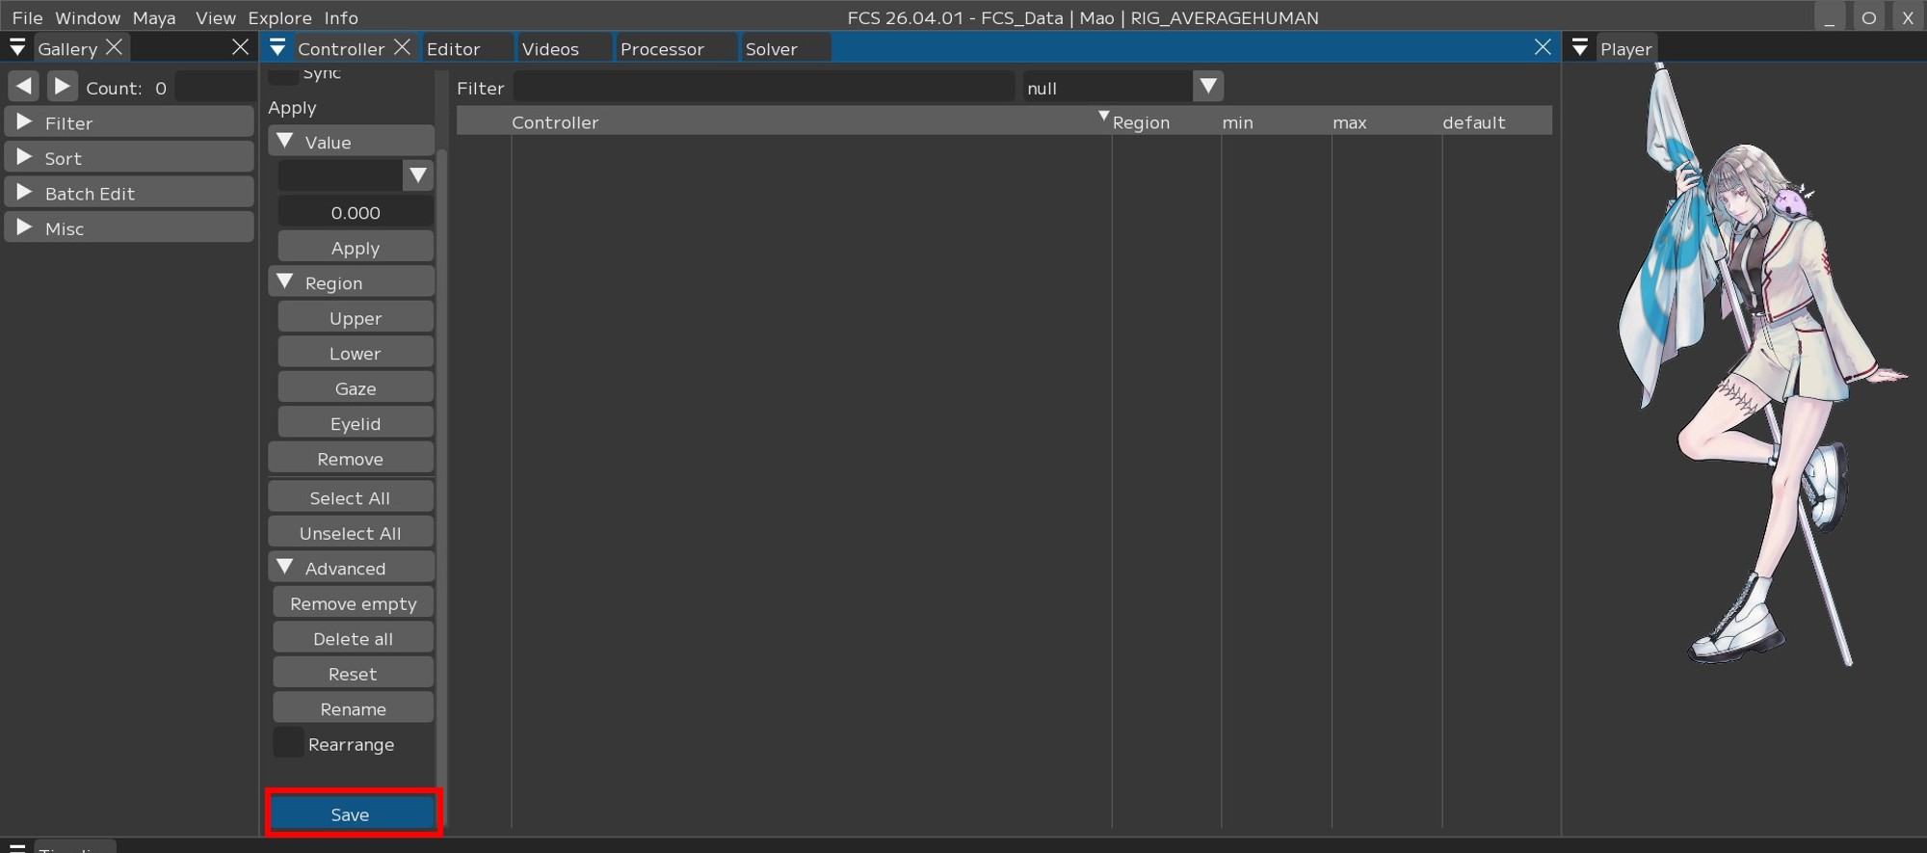Click the sort indicator beside Region column

(x=1103, y=117)
